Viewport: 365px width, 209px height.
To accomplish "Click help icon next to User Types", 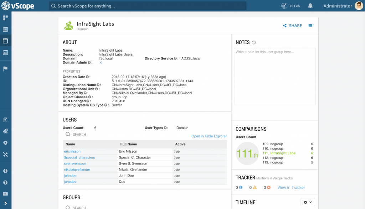I will pyautogui.click(x=165, y=128).
